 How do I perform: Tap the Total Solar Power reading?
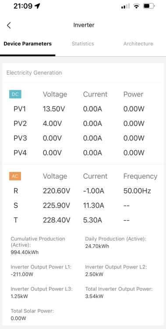coord(18,318)
